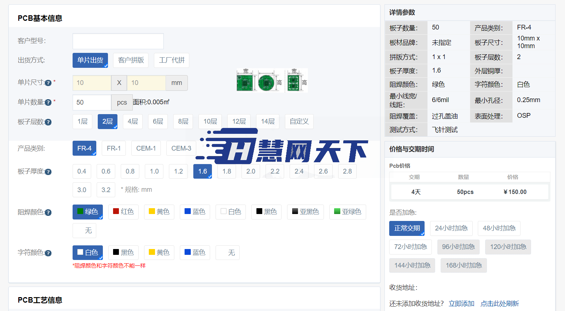Viewport: 565px width, 311px height.
Task: Select 黄色 solder mask color
Action: (159, 212)
